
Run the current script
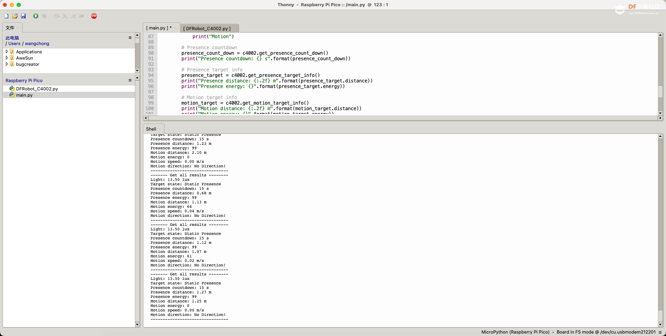coord(36,16)
